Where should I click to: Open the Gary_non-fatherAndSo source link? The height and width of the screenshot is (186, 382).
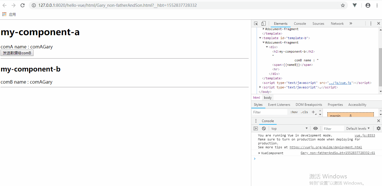tap(338, 153)
